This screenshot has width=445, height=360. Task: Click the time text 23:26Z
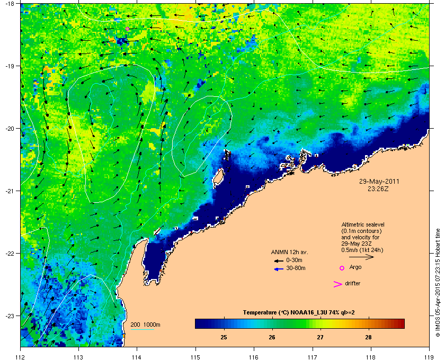tap(378, 188)
